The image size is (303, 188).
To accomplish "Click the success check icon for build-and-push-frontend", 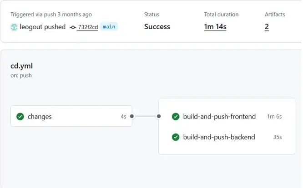I will tap(176, 117).
